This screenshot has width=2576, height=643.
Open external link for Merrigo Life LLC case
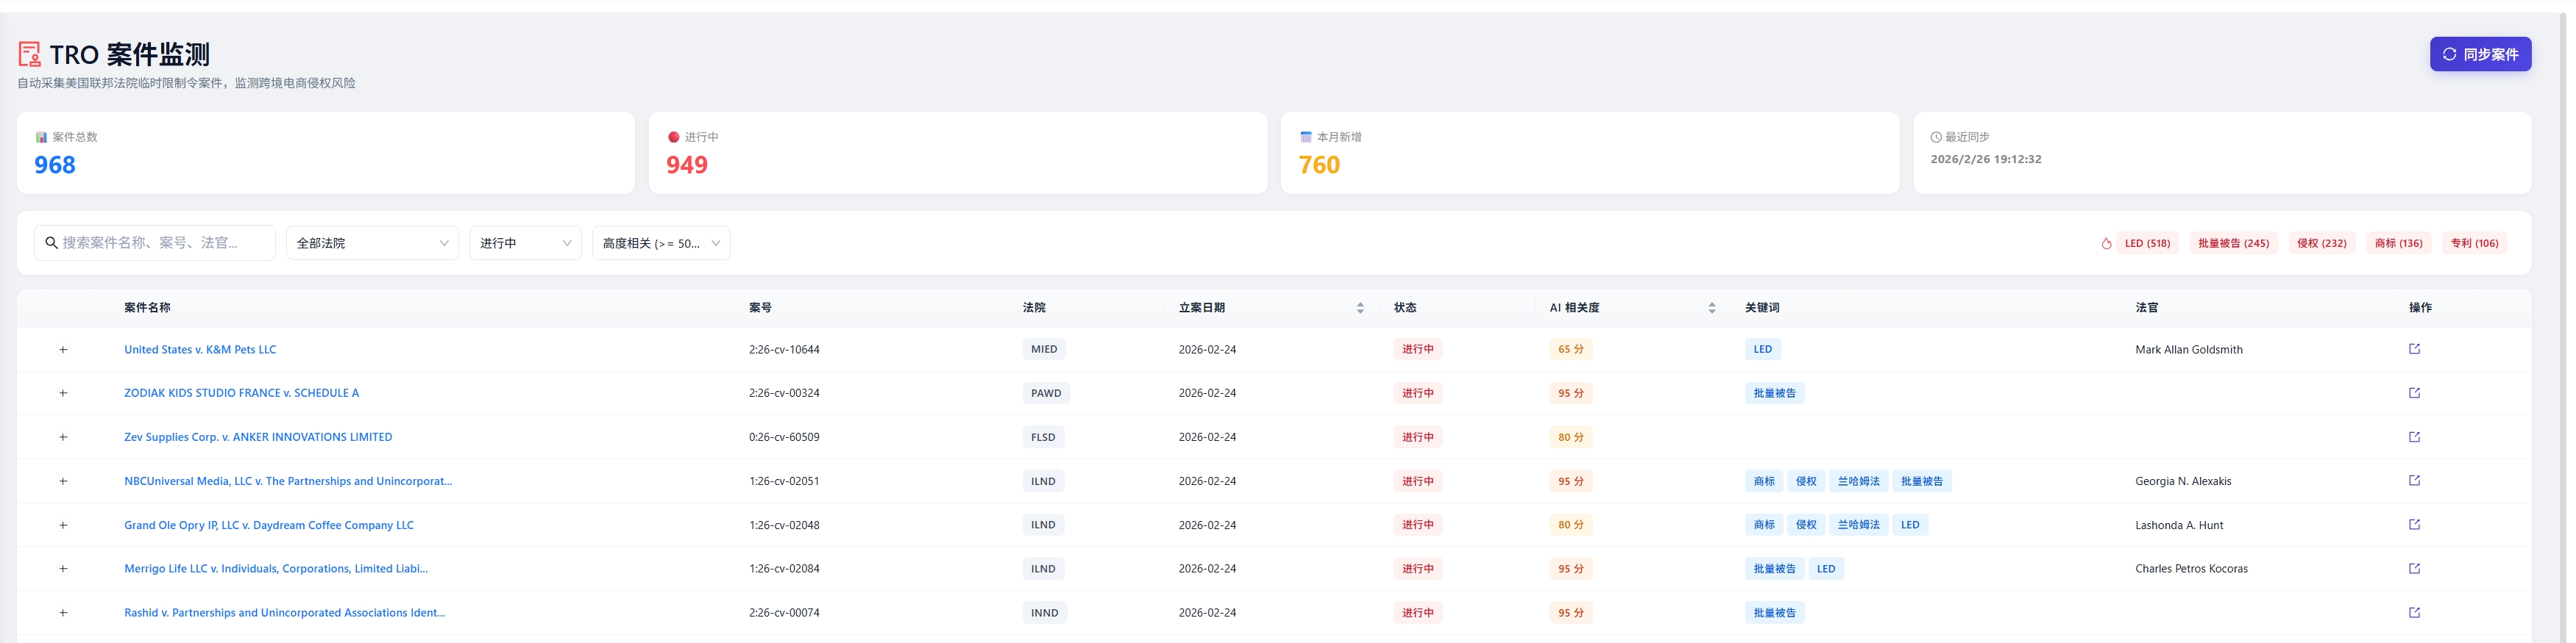[x=2413, y=569]
